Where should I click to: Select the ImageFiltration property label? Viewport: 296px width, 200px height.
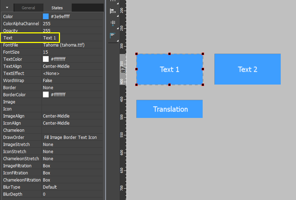click(17, 166)
